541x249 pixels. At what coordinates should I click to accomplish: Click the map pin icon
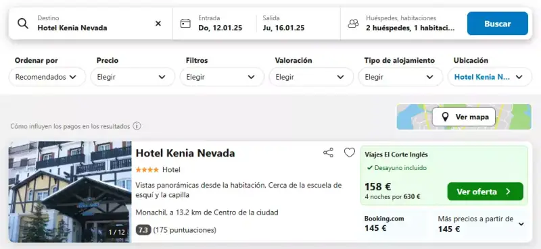tap(446, 117)
